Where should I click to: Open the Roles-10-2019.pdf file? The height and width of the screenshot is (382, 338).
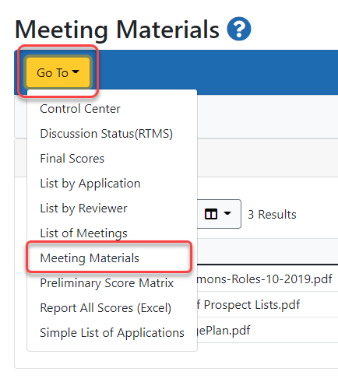(x=265, y=279)
